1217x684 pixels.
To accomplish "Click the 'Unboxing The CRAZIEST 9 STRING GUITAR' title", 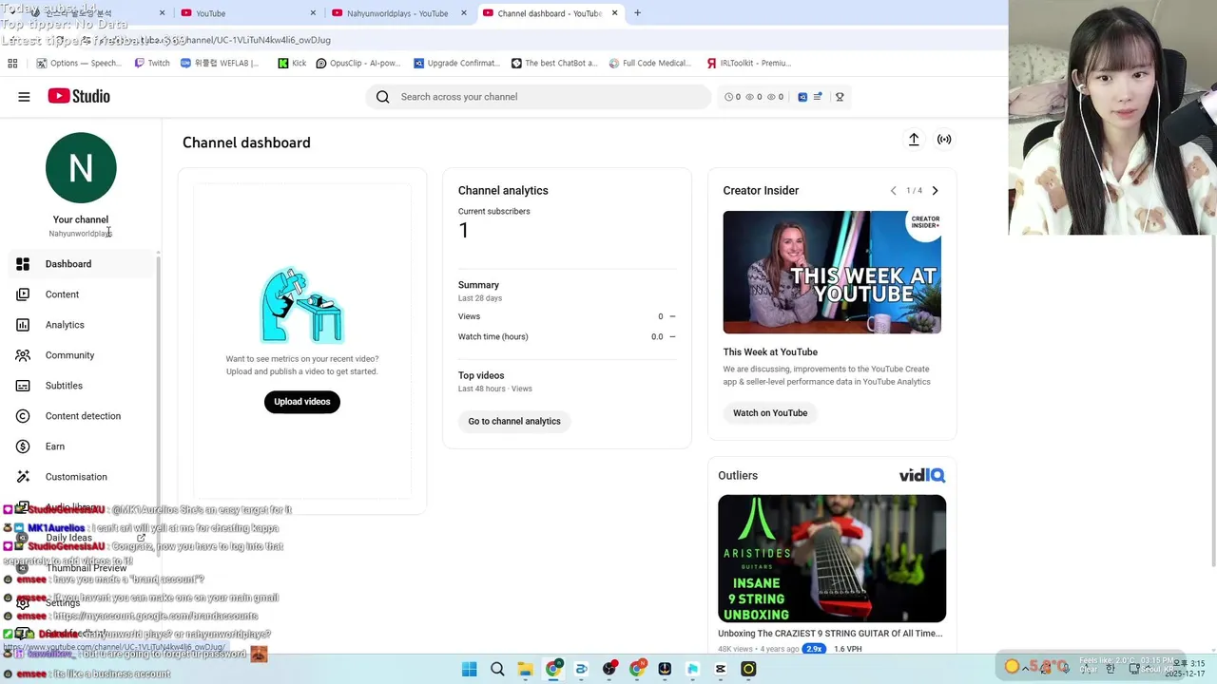I will pyautogui.click(x=830, y=634).
